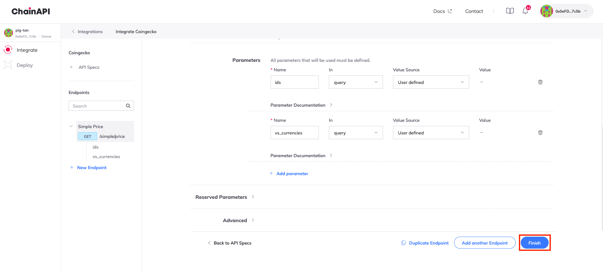Viewport: 603px width, 272px height.
Task: Click the vs_currencies name input field
Action: 294,133
